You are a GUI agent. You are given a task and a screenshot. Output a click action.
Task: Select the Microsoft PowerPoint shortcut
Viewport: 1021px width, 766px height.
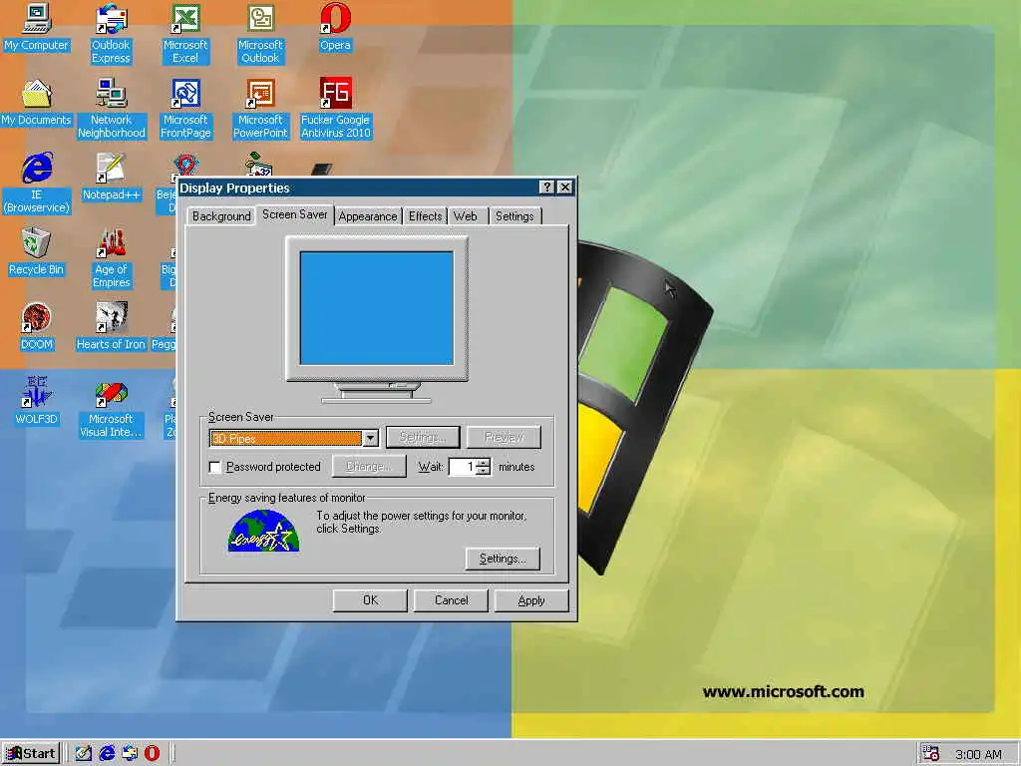click(260, 109)
